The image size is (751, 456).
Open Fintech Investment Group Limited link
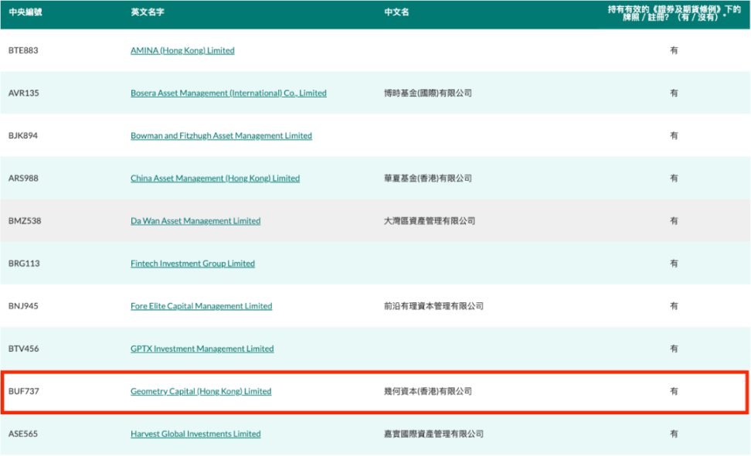click(192, 263)
